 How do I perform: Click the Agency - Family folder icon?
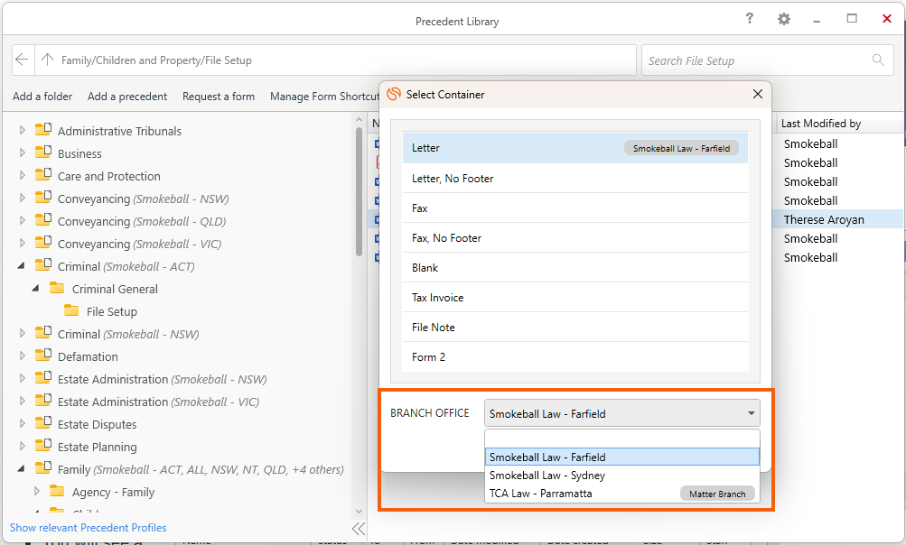click(57, 491)
